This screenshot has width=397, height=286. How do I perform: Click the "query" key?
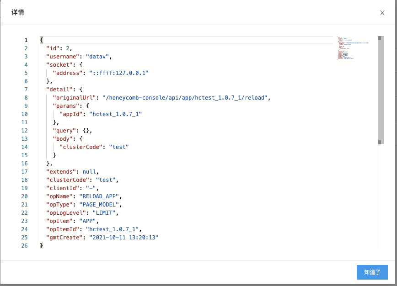coord(64,131)
